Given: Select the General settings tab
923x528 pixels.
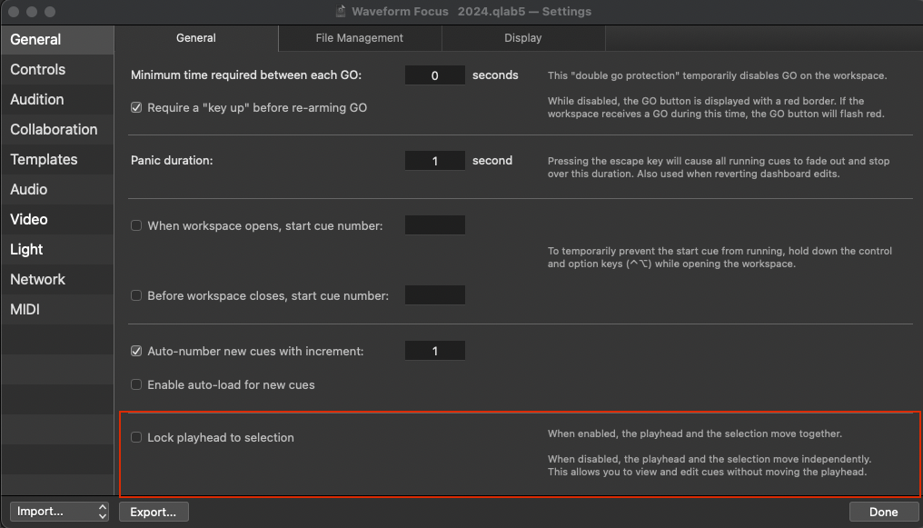Looking at the screenshot, I should (x=196, y=38).
